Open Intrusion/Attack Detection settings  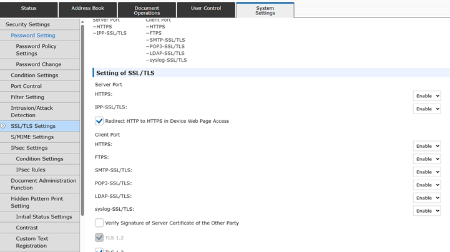click(32, 111)
